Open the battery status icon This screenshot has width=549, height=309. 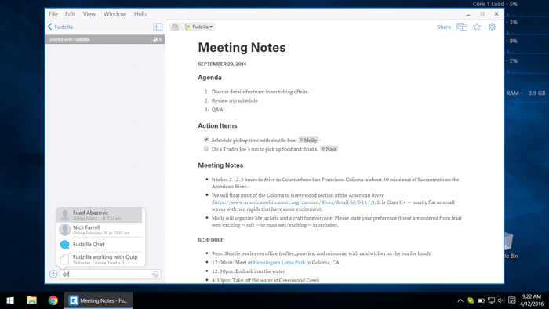(481, 300)
